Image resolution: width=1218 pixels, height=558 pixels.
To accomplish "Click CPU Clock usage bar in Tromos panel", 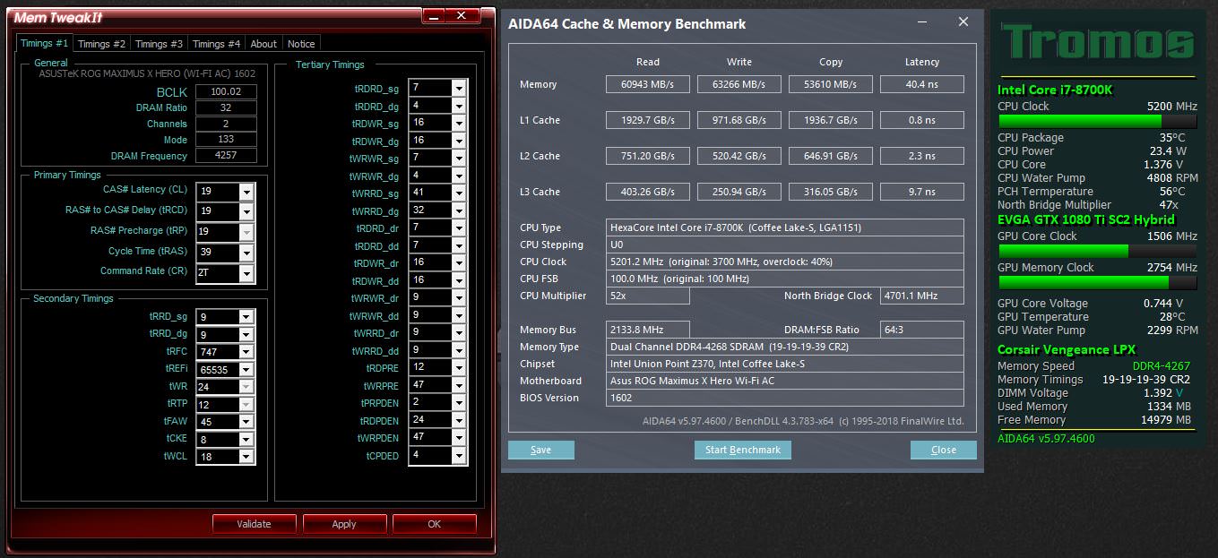I will (x=1097, y=122).
